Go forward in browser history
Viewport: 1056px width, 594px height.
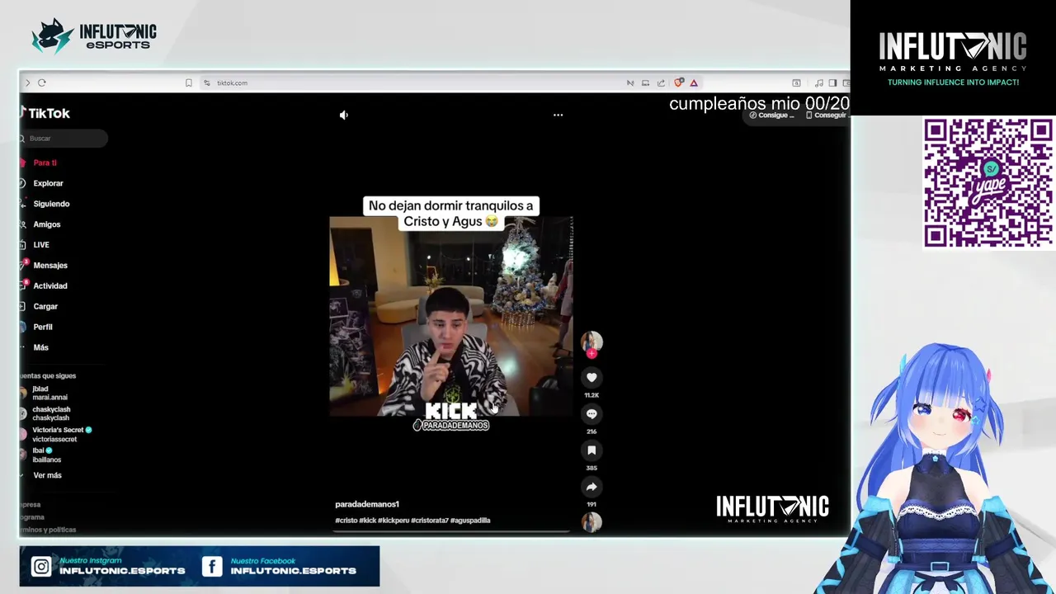tap(27, 82)
